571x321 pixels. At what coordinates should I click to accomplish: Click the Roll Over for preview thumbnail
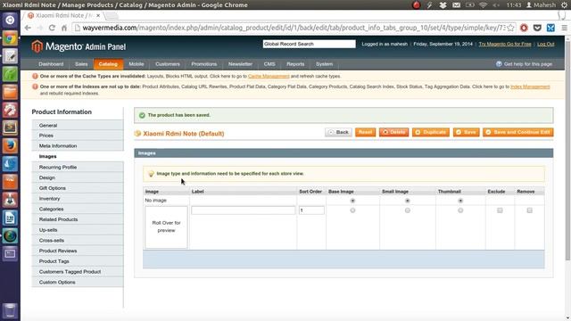tap(167, 227)
